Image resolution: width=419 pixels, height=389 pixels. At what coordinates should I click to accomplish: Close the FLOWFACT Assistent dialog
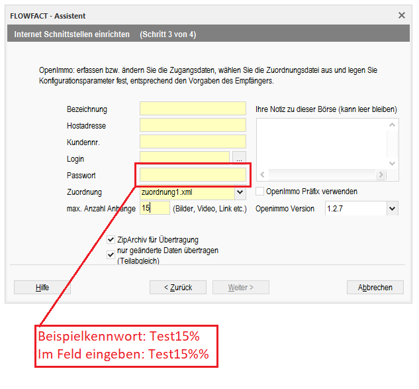pos(401,15)
